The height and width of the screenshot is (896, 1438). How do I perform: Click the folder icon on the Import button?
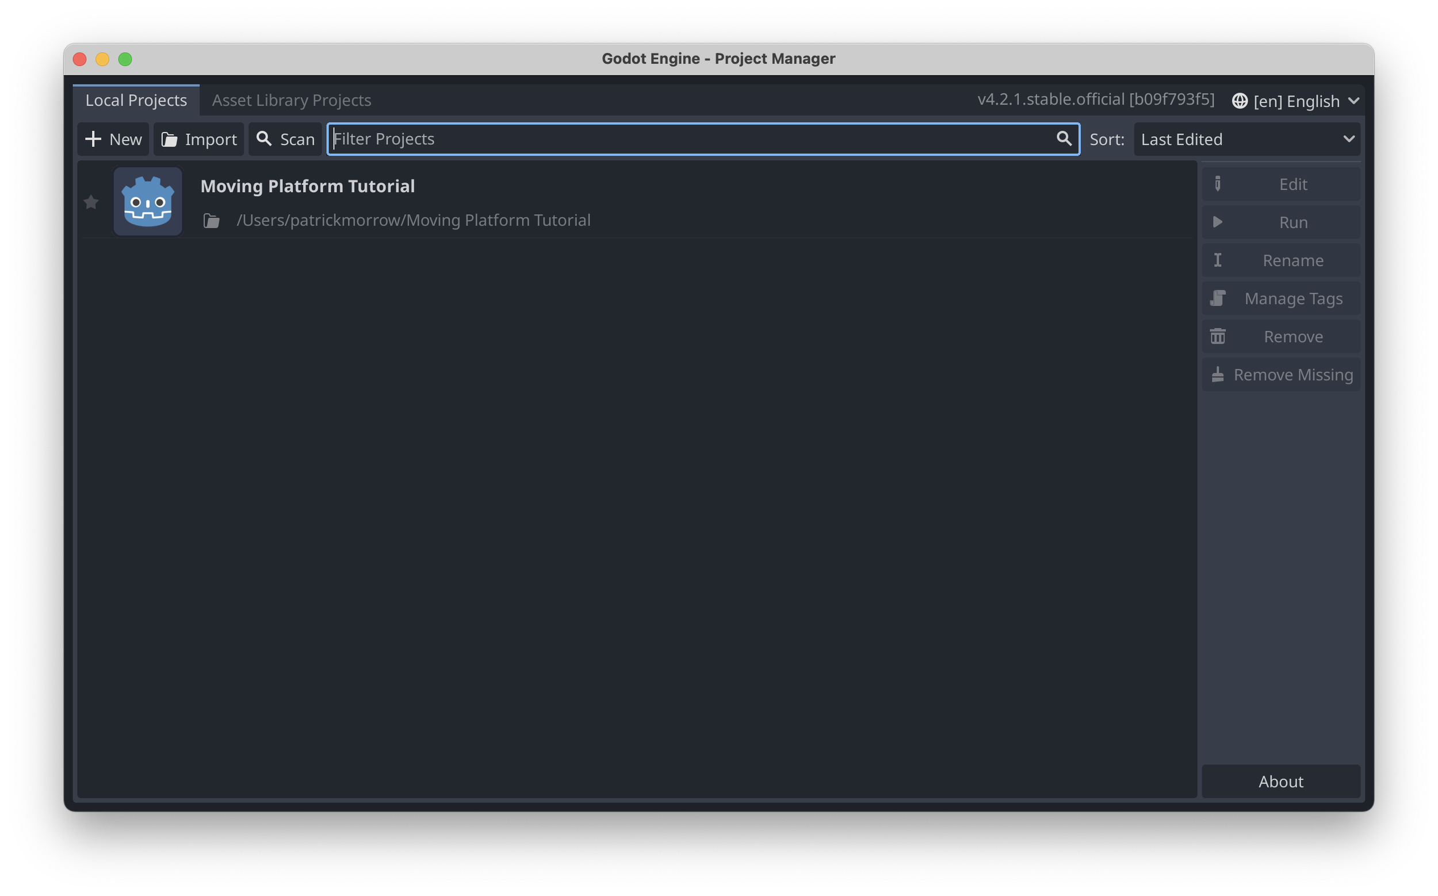click(x=170, y=139)
